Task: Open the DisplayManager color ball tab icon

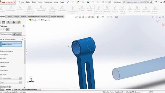Action: pyautogui.click(x=19, y=22)
